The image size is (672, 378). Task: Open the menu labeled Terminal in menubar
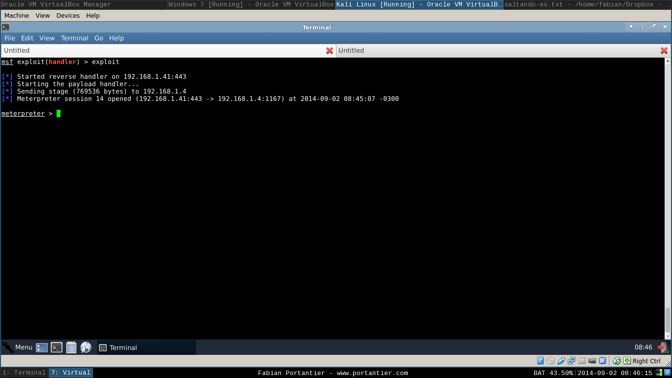(x=75, y=38)
